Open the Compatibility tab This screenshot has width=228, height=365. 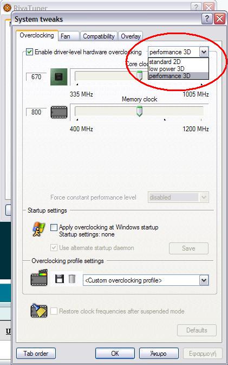tap(99, 36)
